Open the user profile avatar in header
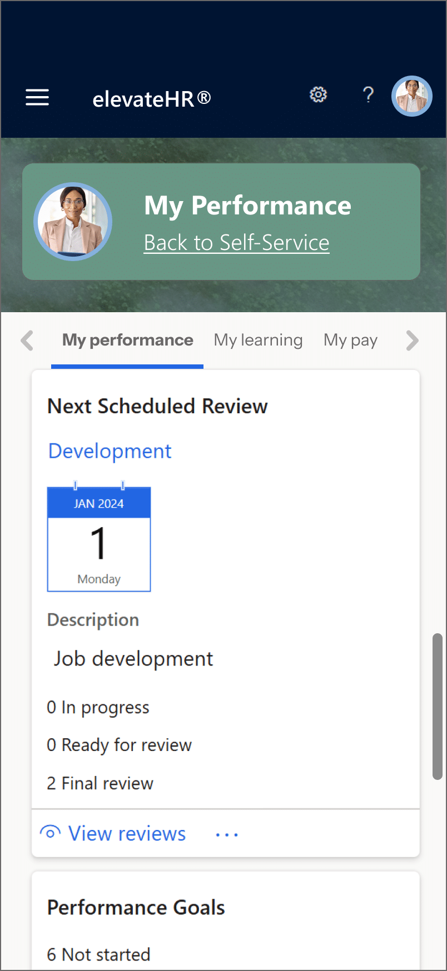Screen dimensions: 447x971 [x=411, y=96]
